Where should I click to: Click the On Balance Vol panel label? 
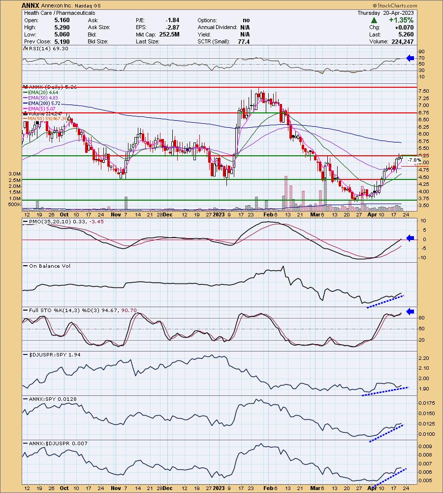[x=50, y=266]
